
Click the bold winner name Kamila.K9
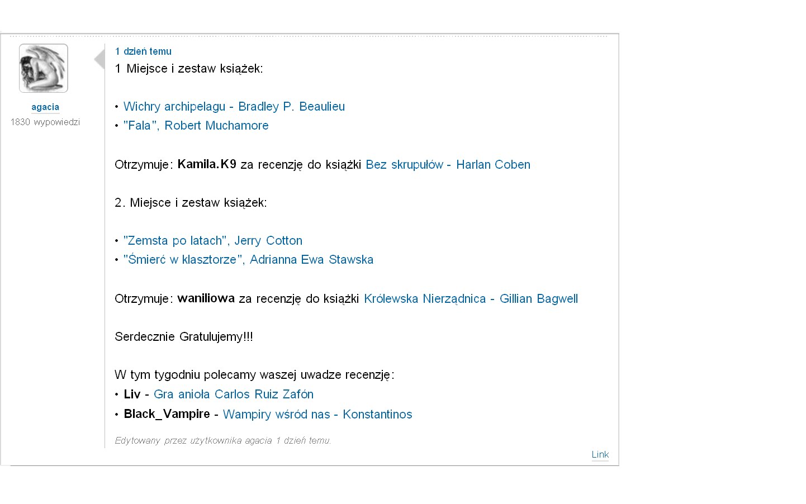click(207, 164)
